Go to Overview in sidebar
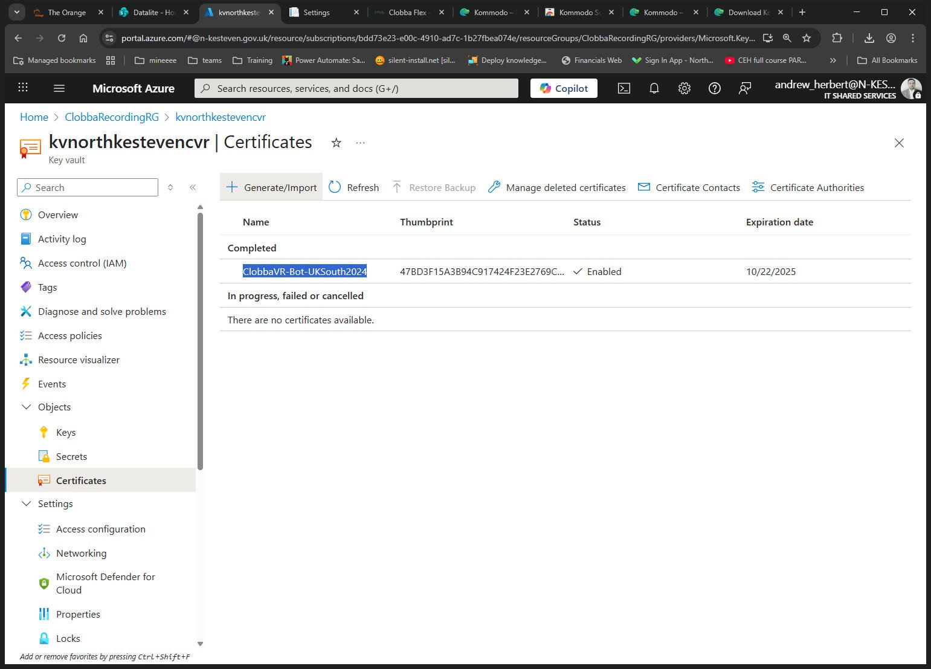 (57, 215)
